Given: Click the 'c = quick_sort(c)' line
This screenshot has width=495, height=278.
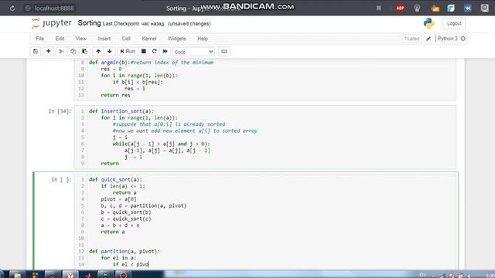Looking at the screenshot, I should point(126,219).
